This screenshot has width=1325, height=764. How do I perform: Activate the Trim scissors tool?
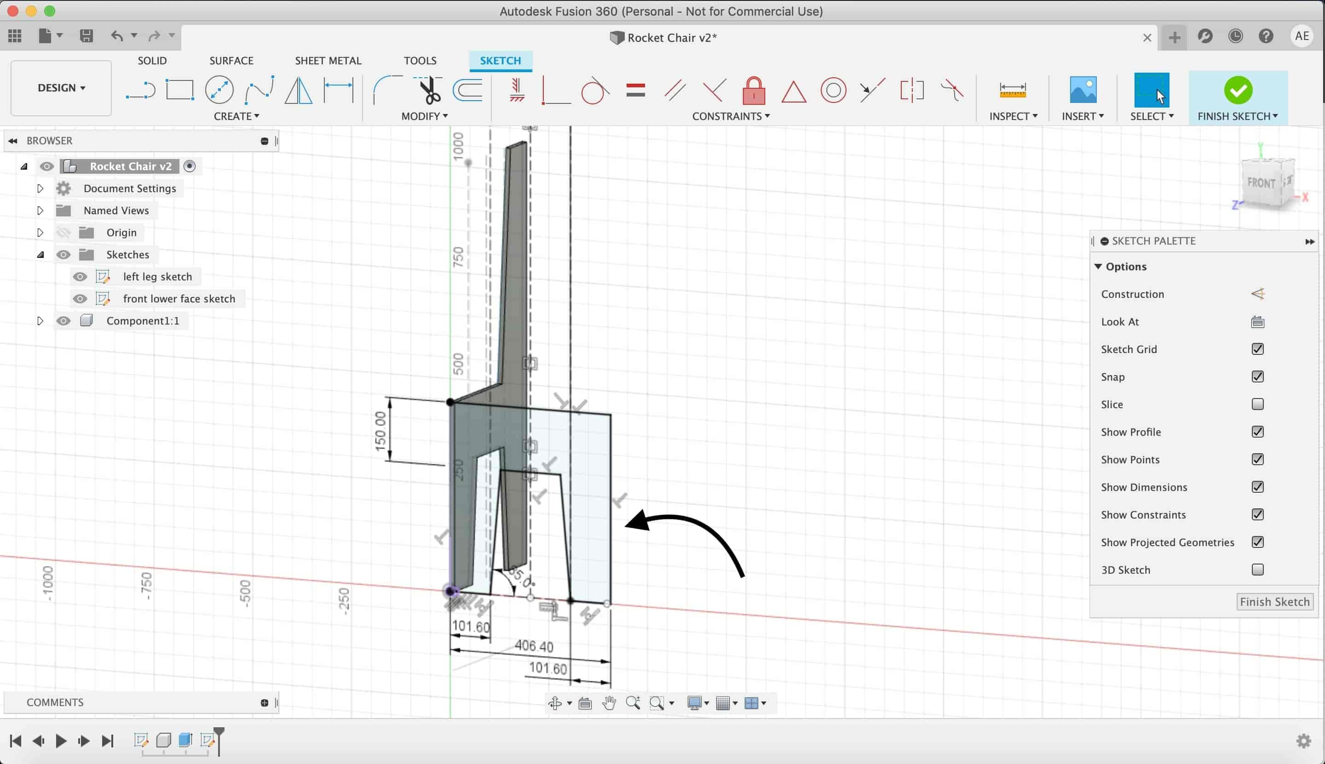428,90
